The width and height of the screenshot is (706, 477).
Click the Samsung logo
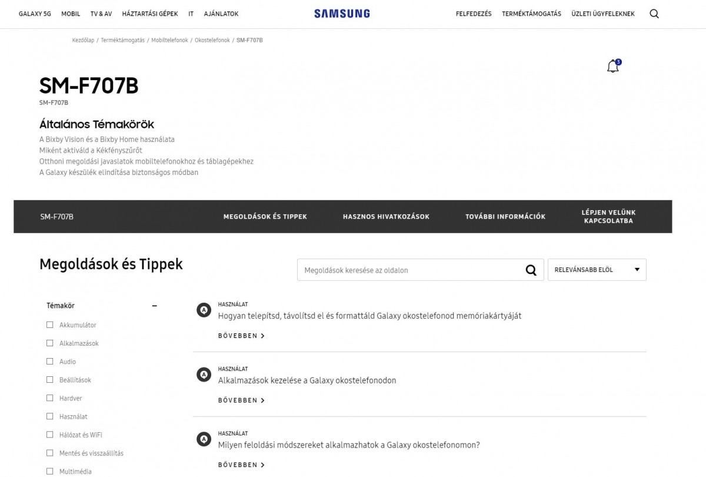(342, 14)
